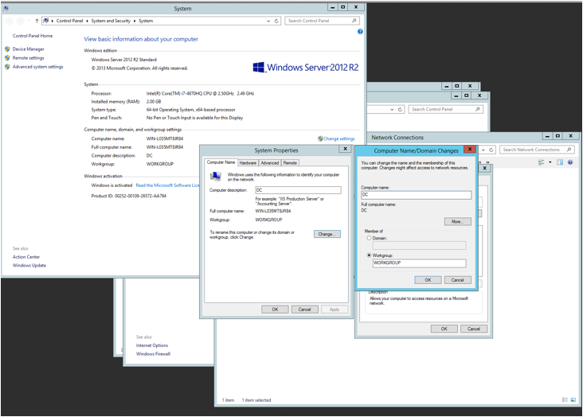Open view options dropdown arrow in Network Connections
Image resolution: width=583 pixels, height=417 pixels.
pos(550,162)
